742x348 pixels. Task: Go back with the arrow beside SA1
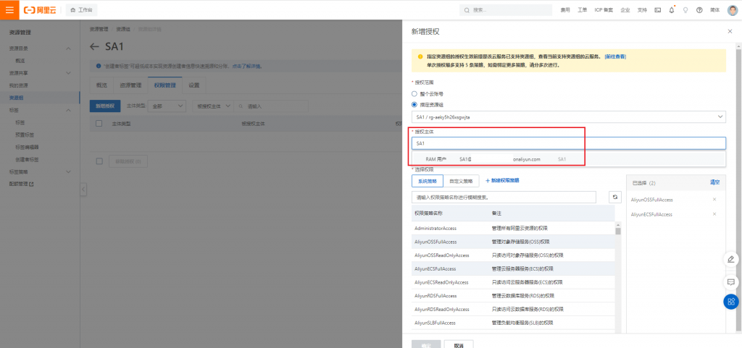pyautogui.click(x=95, y=47)
